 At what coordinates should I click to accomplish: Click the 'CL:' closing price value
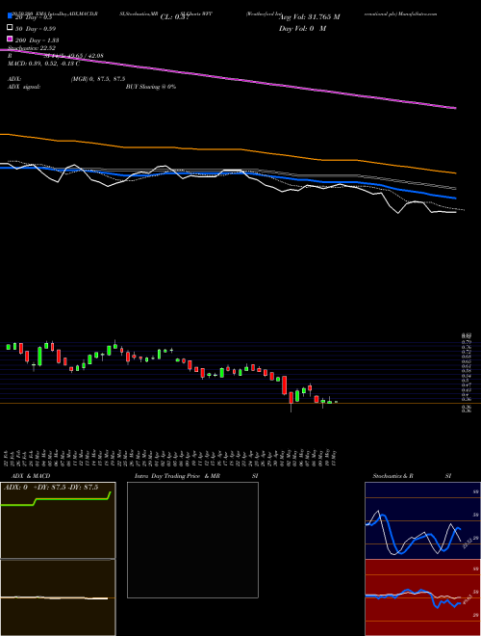[174, 17]
